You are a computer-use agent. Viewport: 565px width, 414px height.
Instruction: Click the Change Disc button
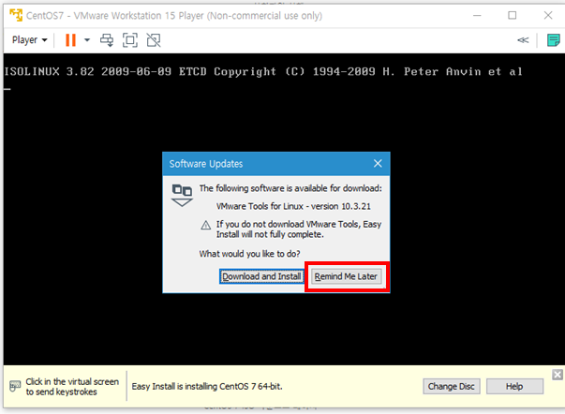click(x=451, y=386)
